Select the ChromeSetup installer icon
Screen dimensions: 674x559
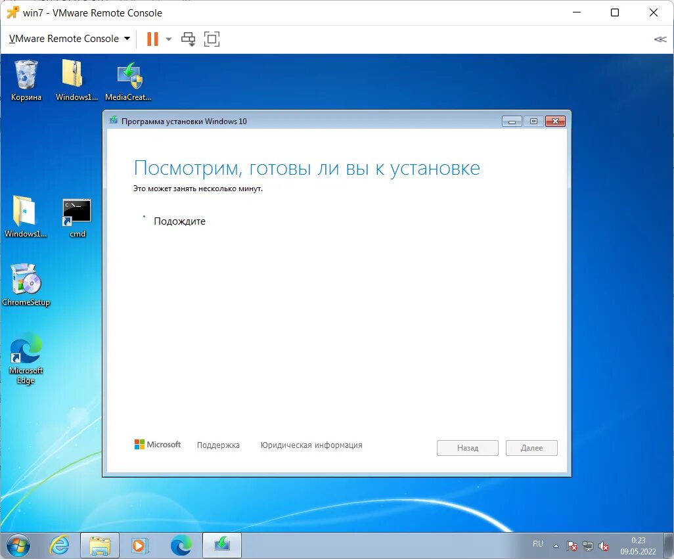point(26,285)
